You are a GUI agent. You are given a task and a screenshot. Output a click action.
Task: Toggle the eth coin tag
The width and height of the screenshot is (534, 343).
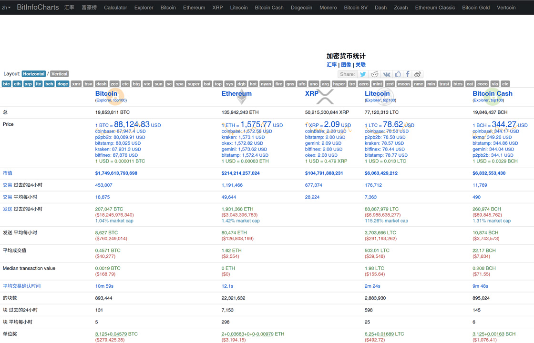pos(17,84)
